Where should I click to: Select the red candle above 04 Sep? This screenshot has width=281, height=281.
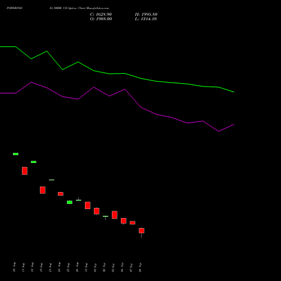click(x=124, y=221)
